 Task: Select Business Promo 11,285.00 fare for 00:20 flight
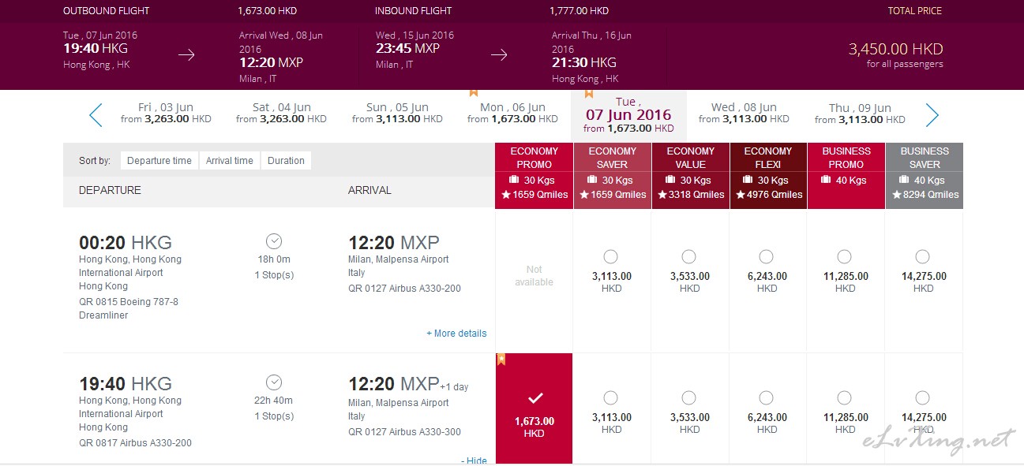coord(844,256)
